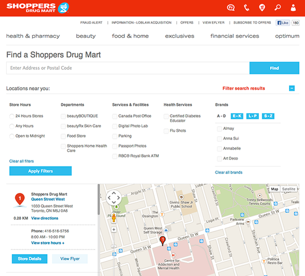The image size is (305, 276).
Task: Click the Apply Filters button
Action: (x=40, y=171)
